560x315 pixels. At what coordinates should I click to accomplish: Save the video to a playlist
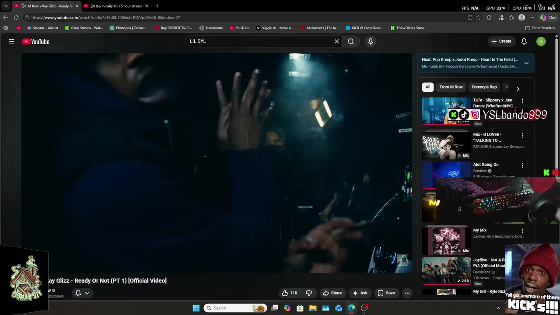click(386, 293)
